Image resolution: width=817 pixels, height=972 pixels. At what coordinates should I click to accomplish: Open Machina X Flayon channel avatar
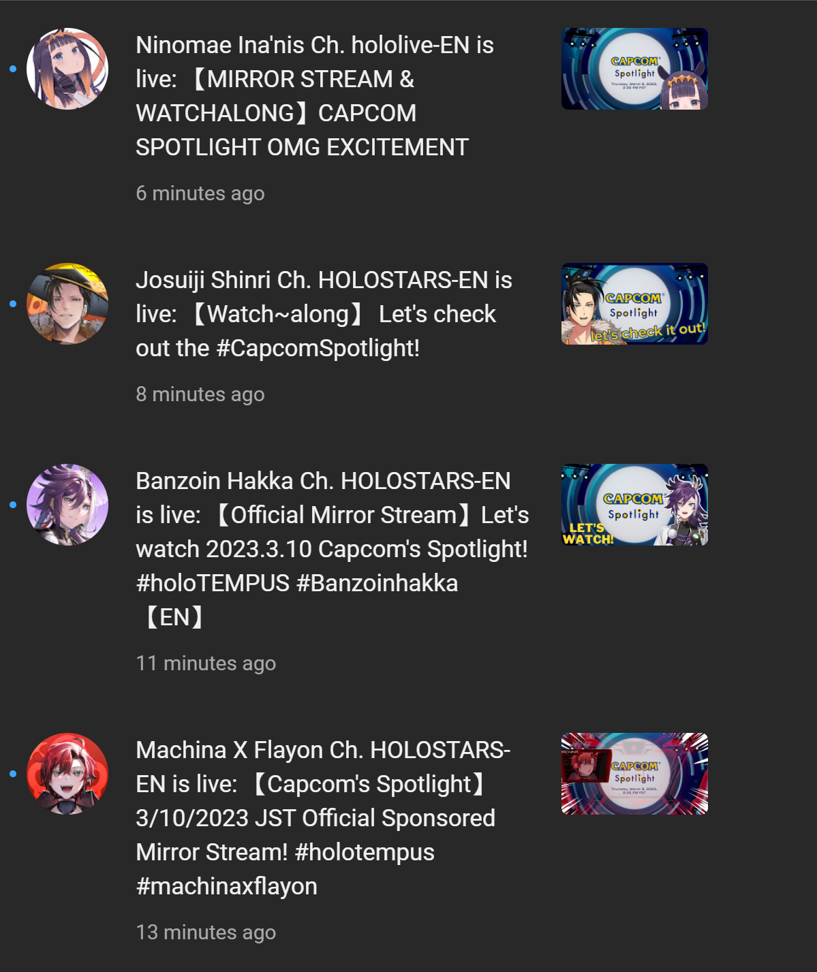coord(67,774)
